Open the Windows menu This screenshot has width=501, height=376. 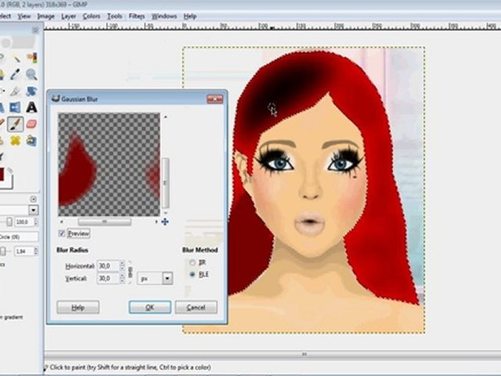tap(164, 16)
